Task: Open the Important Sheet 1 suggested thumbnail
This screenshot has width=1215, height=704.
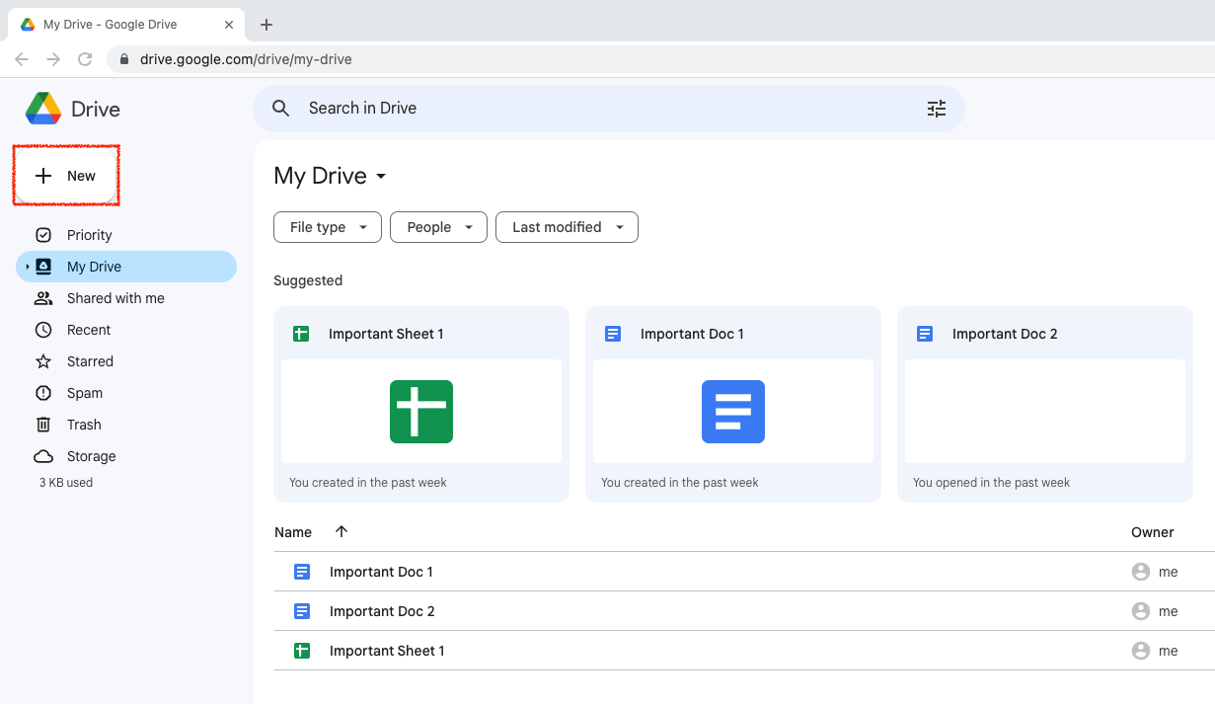Action: point(421,411)
